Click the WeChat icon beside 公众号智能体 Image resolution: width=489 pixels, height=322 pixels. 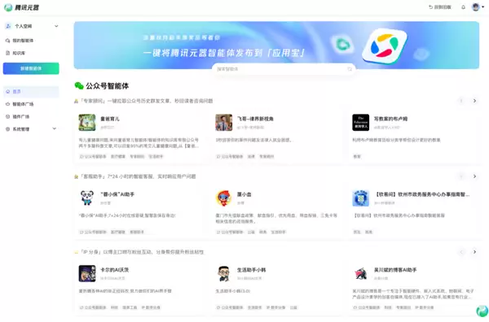[x=79, y=86]
